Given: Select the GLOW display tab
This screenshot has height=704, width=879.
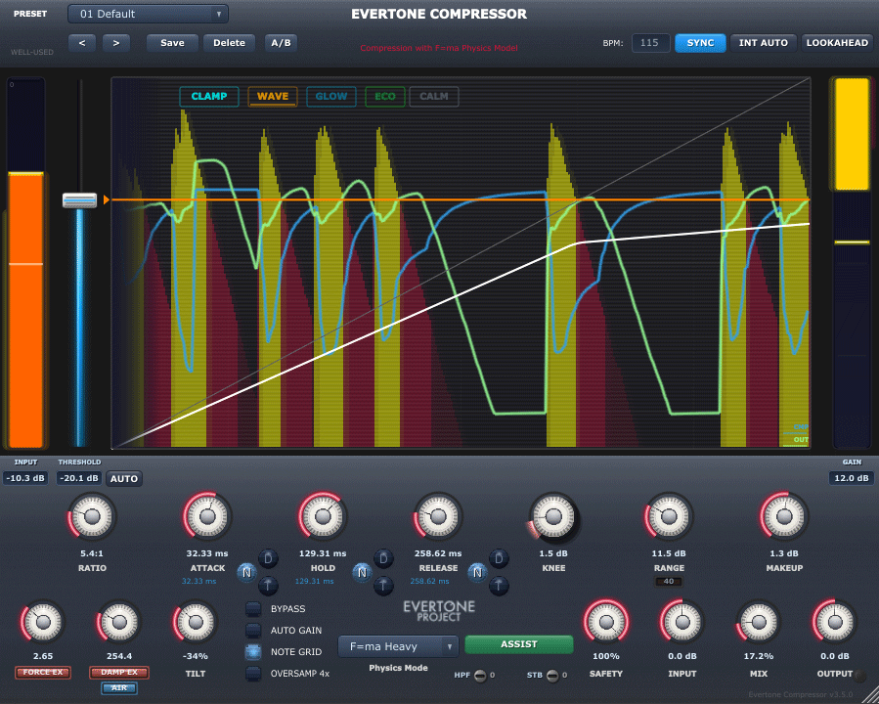Looking at the screenshot, I should pos(330,97).
